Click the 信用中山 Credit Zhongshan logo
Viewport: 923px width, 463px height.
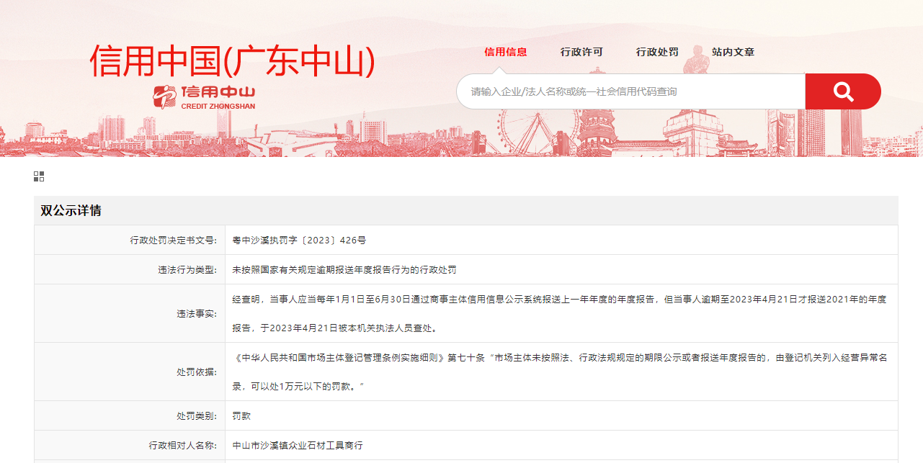tap(205, 97)
